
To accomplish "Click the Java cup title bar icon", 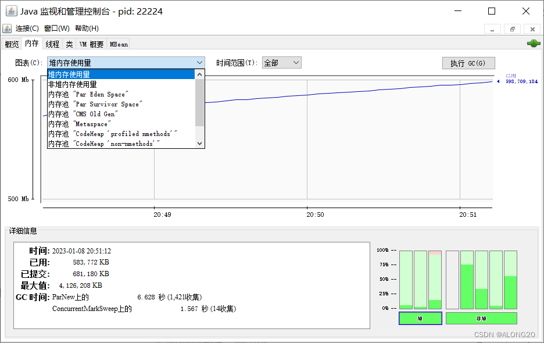I will point(12,11).
